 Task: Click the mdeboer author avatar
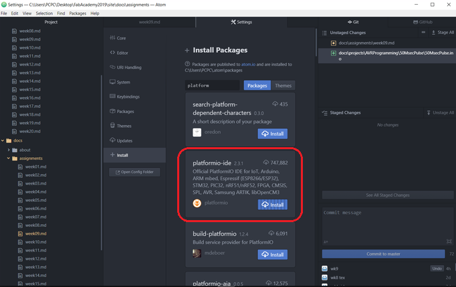[197, 254]
